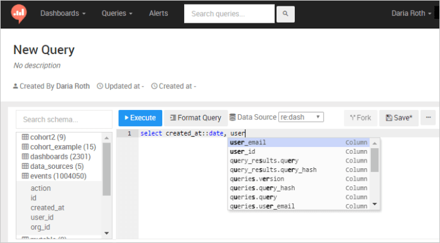Select the user_id column in schema list
Image resolution: width=440 pixels, height=243 pixels.
click(x=42, y=217)
